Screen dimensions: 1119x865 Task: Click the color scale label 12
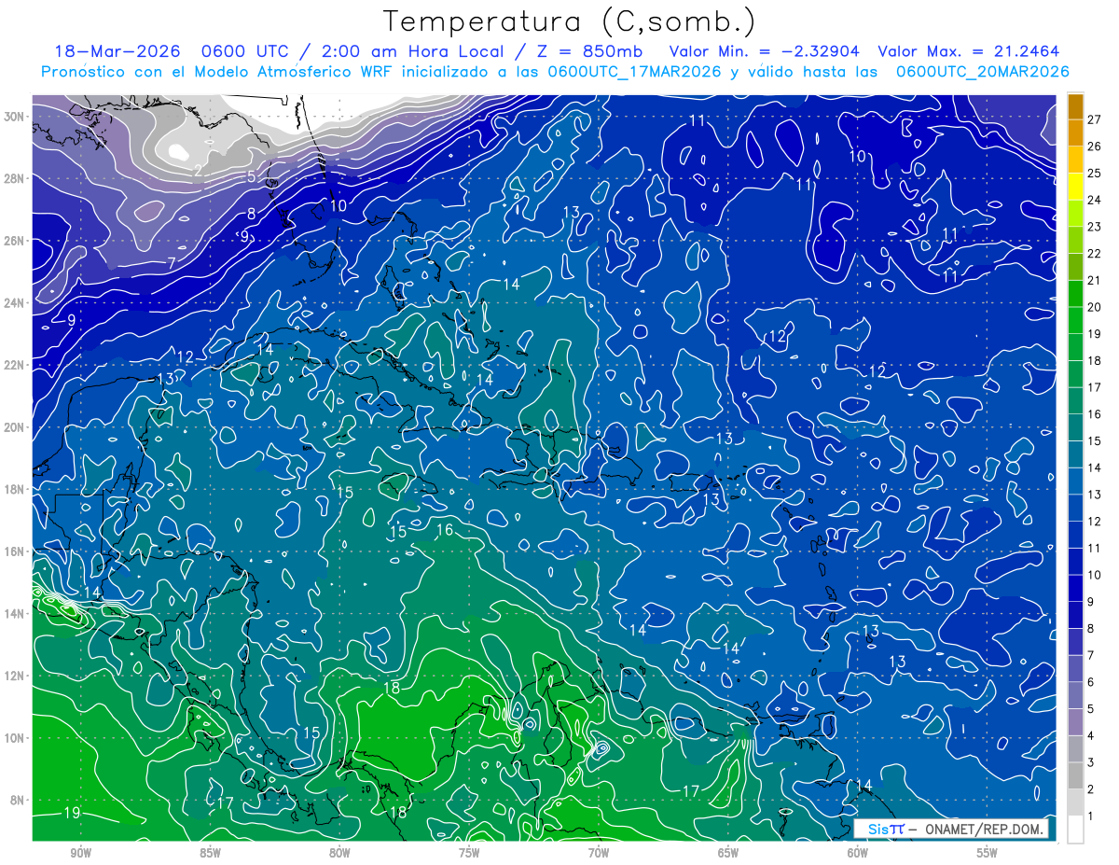pos(1095,521)
